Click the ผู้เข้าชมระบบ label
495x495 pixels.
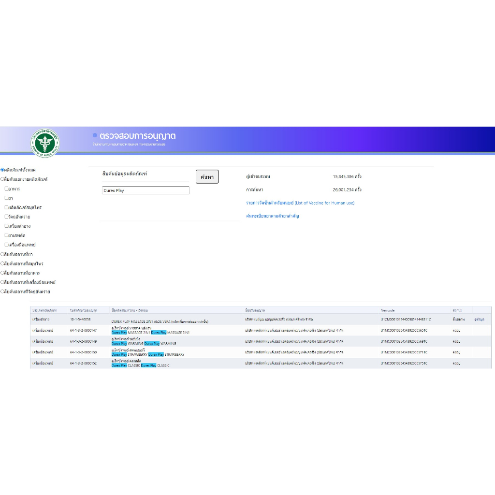coord(258,176)
